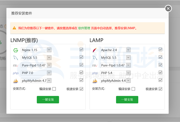Open the Apache 2.4 version dropdown
The height and width of the screenshot is (122, 180).
pyautogui.click(x=115, y=50)
